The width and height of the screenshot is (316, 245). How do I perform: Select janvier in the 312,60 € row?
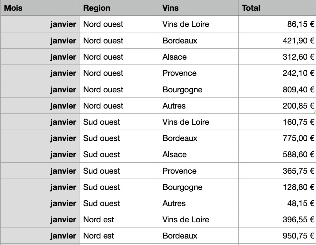63,57
